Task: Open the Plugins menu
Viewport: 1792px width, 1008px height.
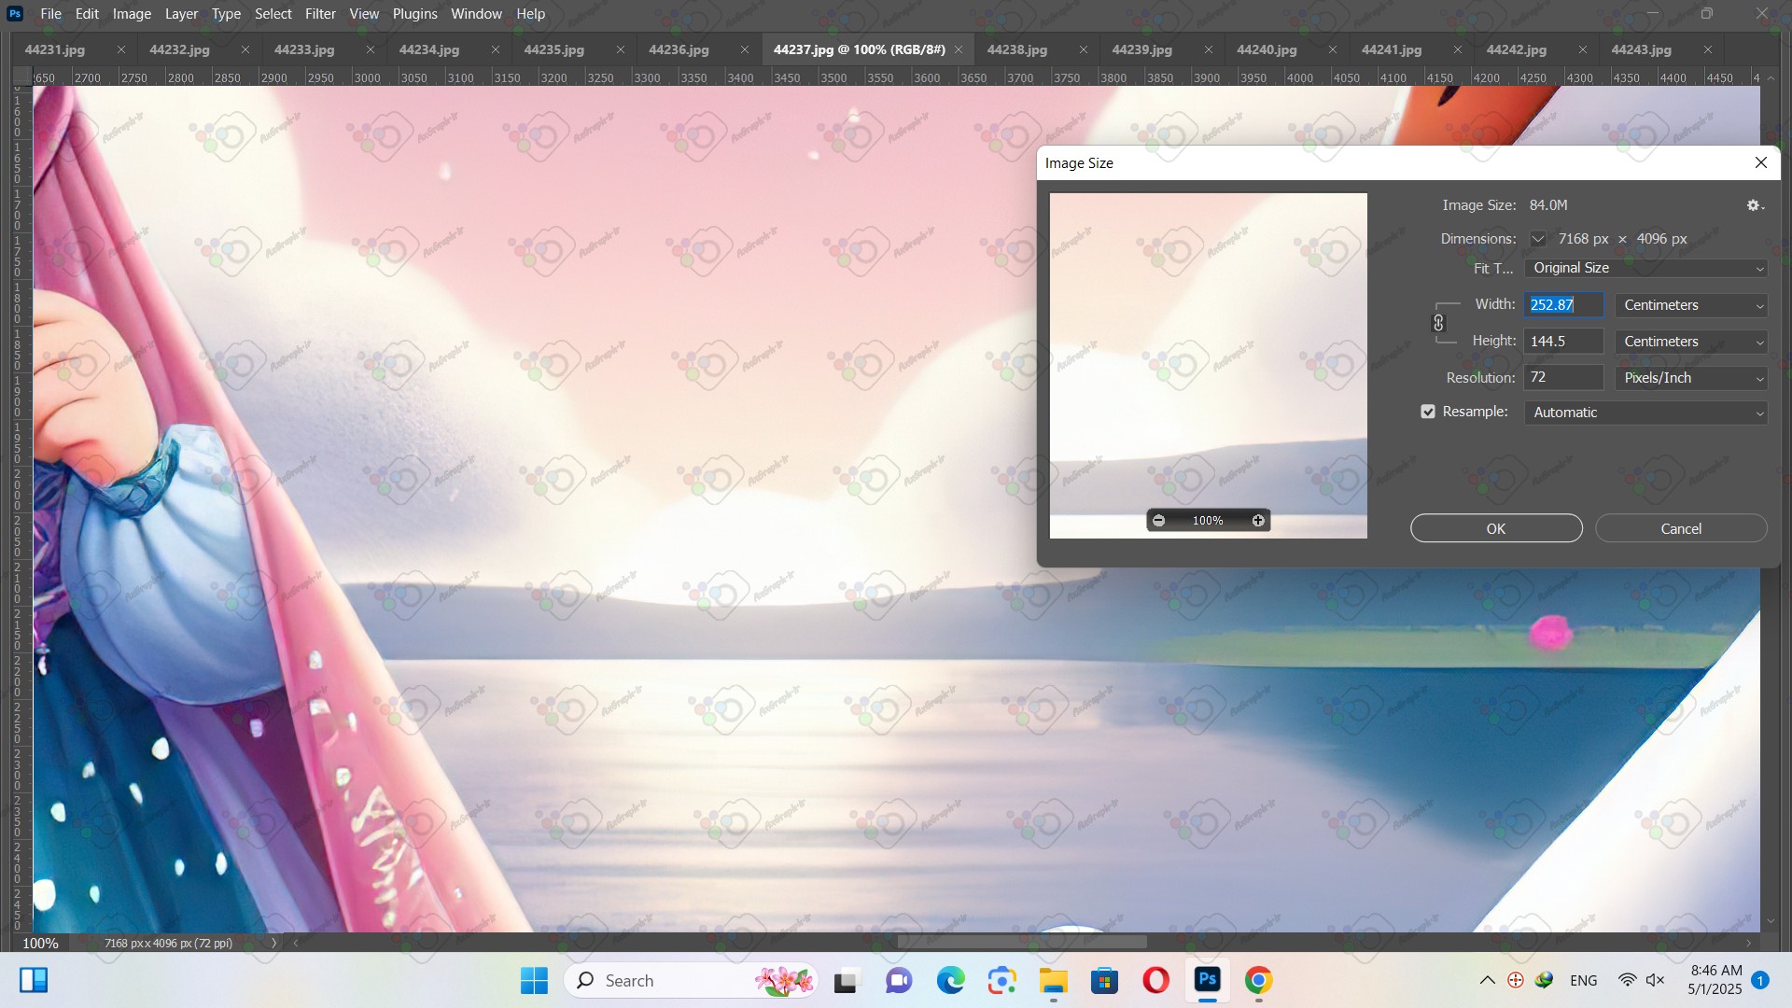Action: [x=414, y=14]
